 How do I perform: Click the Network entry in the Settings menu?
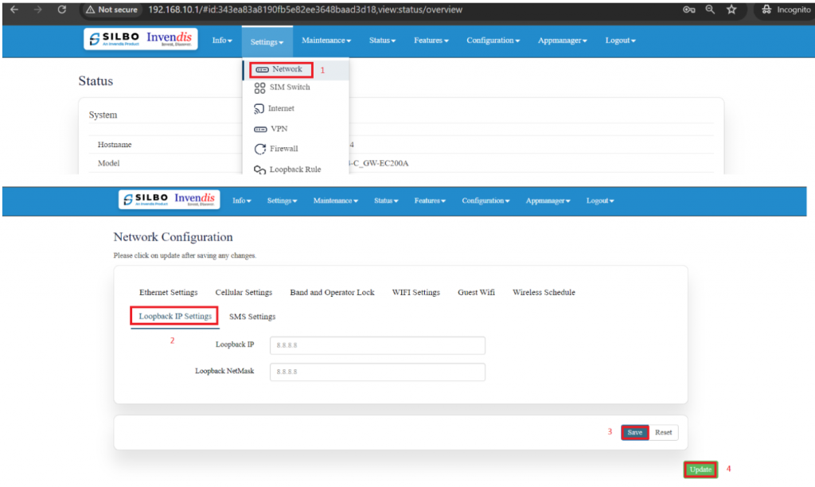[x=286, y=69]
